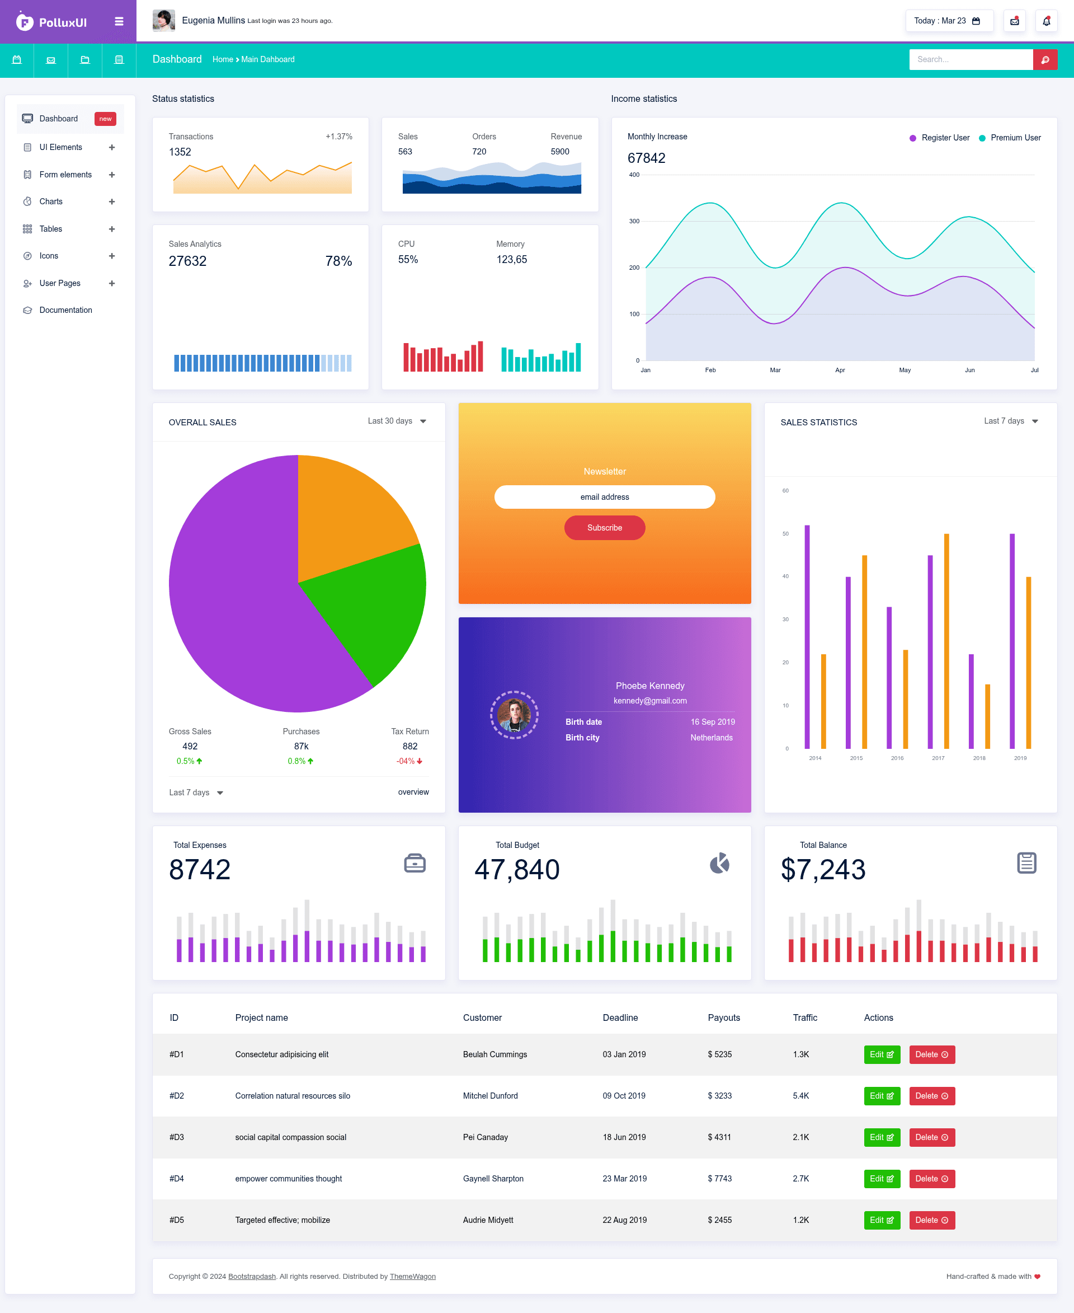Edit project #D1 row

[882, 1054]
